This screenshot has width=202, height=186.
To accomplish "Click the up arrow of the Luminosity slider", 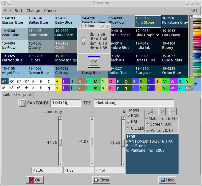I will point(60,118).
